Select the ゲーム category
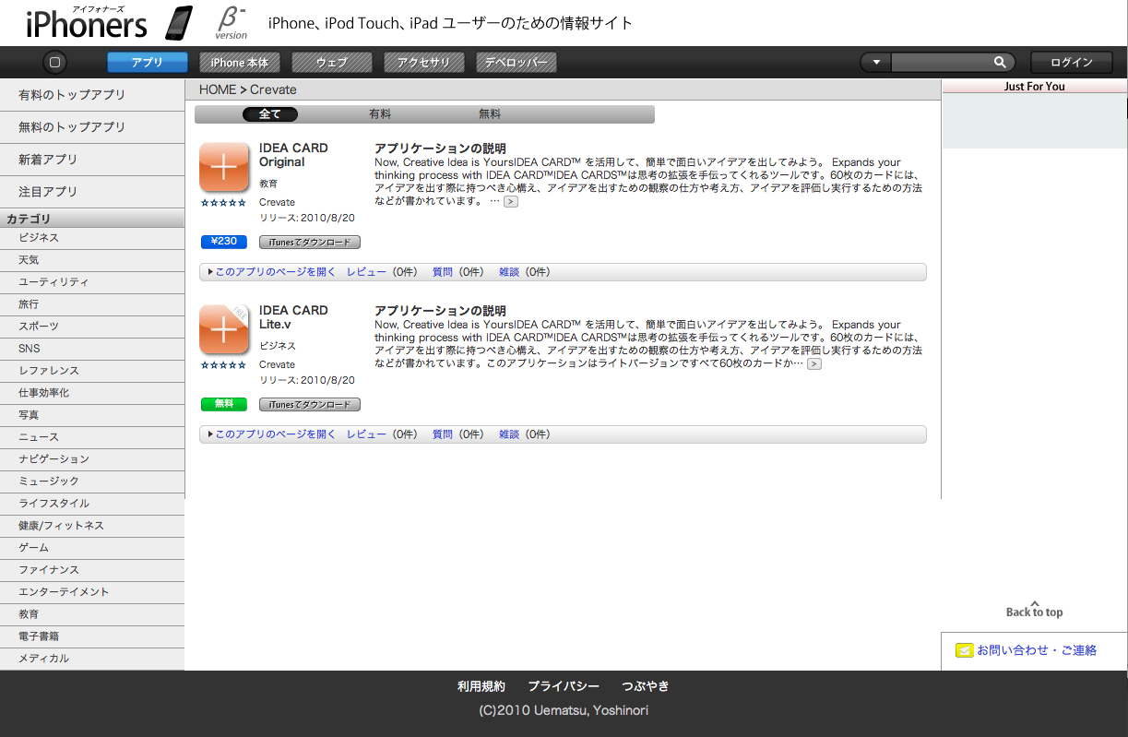The width and height of the screenshot is (1128, 737). tap(92, 548)
